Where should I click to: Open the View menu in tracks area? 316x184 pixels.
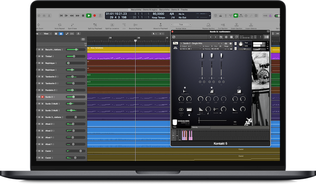pyautogui.click(x=47, y=33)
